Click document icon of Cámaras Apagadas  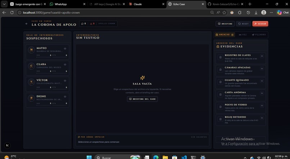click(220, 69)
